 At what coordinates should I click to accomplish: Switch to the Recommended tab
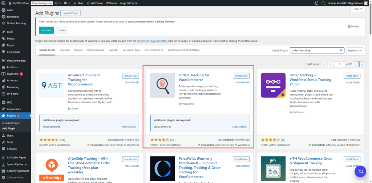point(96,50)
